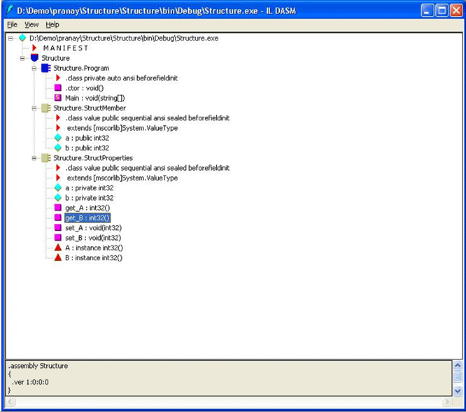Viewport: 466px width, 412px height.
Task: Select StructMember 'extends [mscorlib]System.ValueType' row
Action: tap(122, 128)
